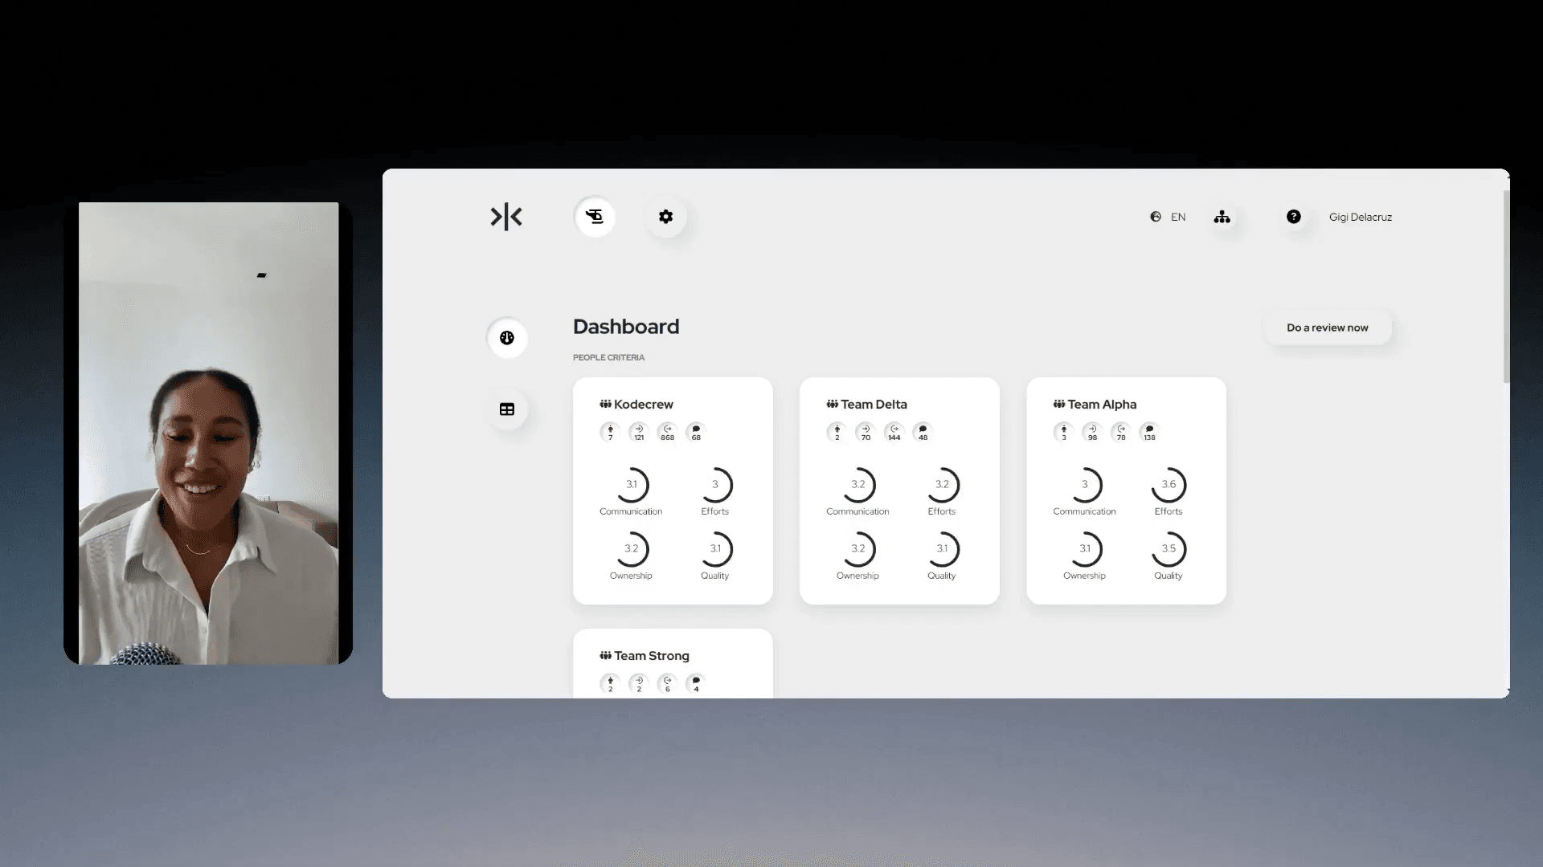The width and height of the screenshot is (1543, 867).
Task: Click the app logo at top left
Action: [x=506, y=217]
